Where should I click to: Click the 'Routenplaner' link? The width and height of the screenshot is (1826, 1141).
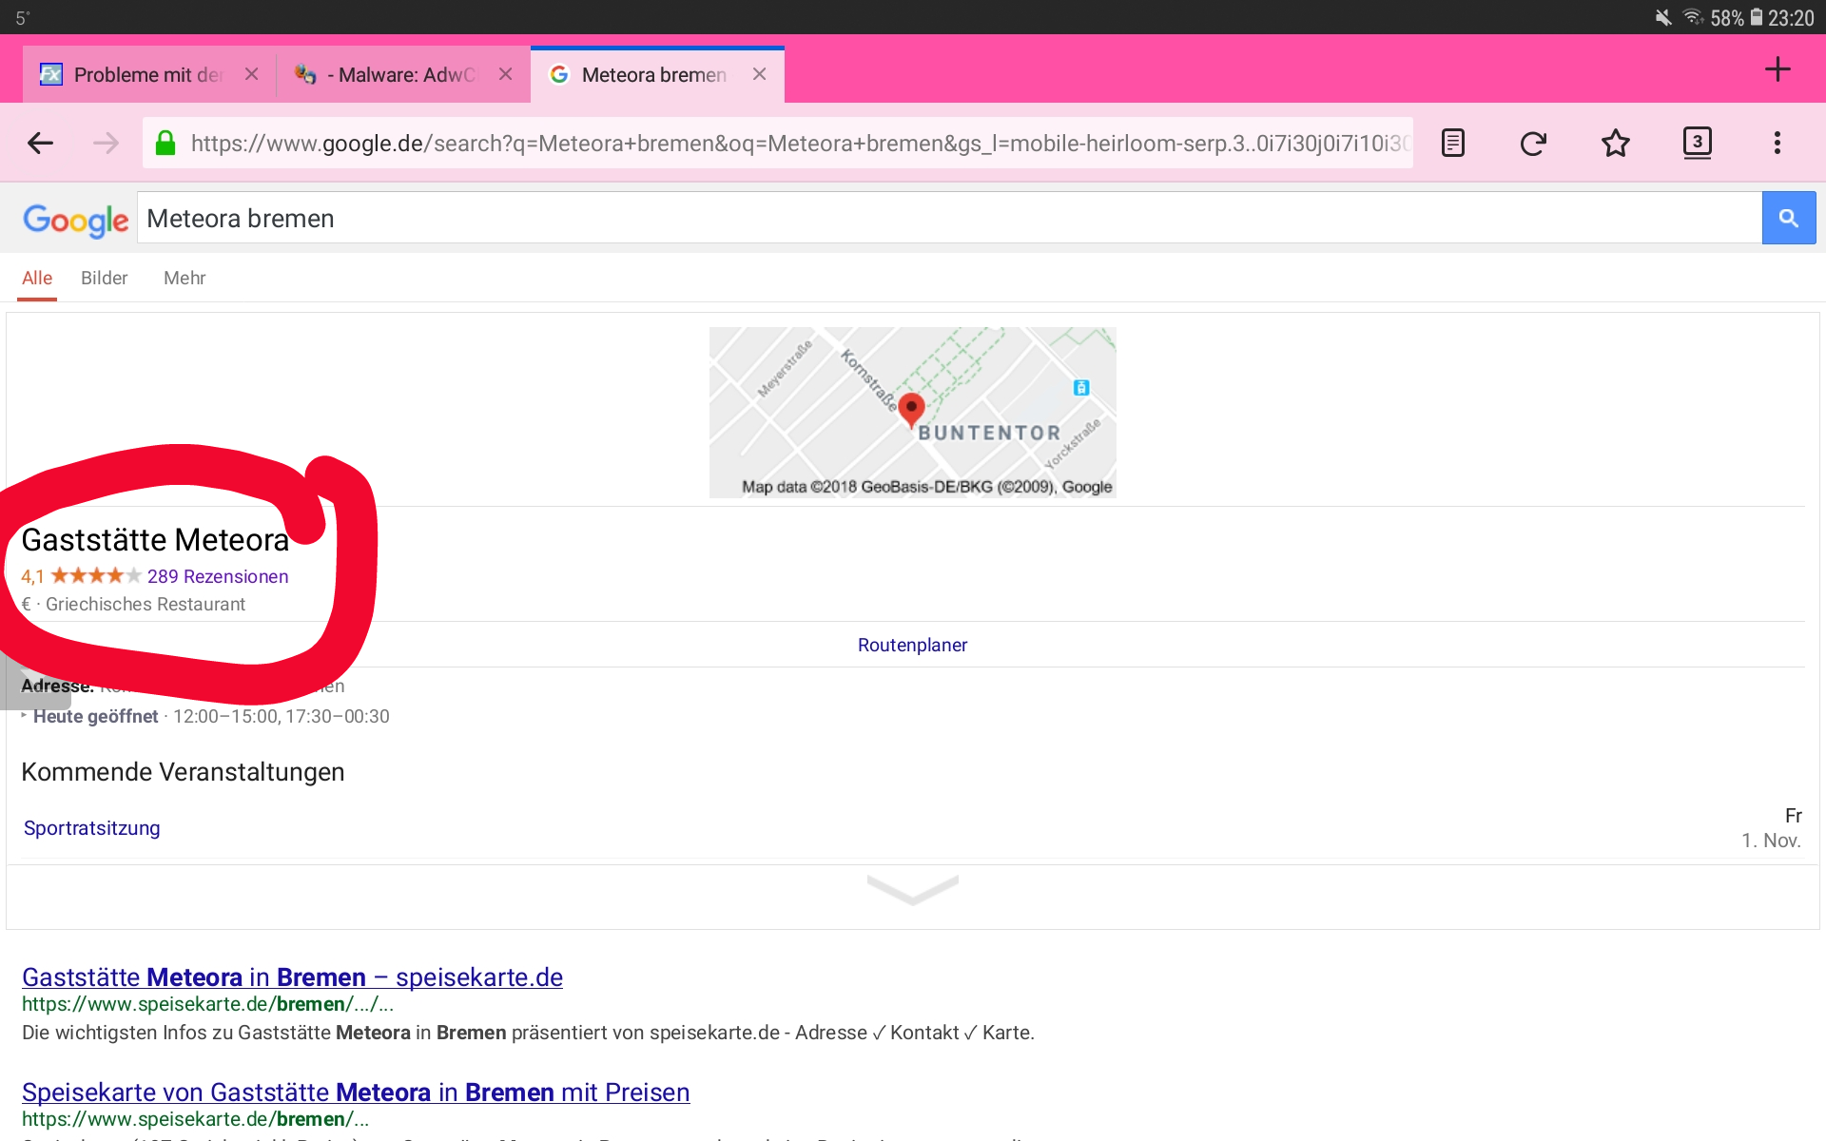[x=912, y=645]
